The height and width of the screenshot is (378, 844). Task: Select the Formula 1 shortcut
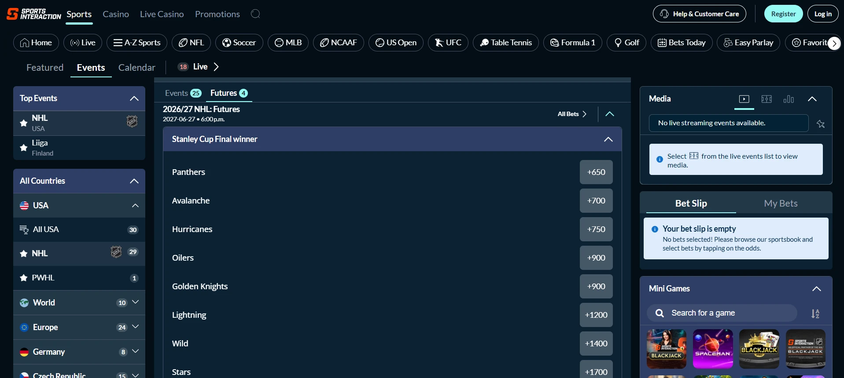[573, 43]
